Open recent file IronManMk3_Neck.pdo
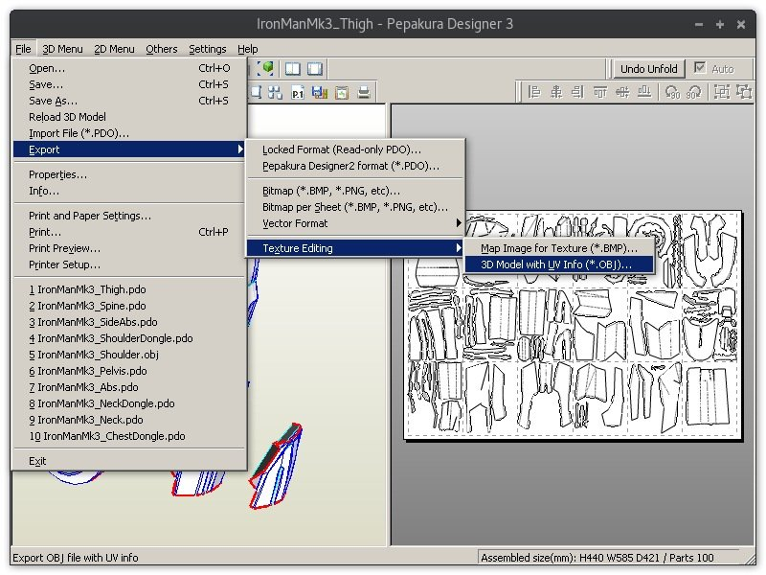 click(x=129, y=420)
